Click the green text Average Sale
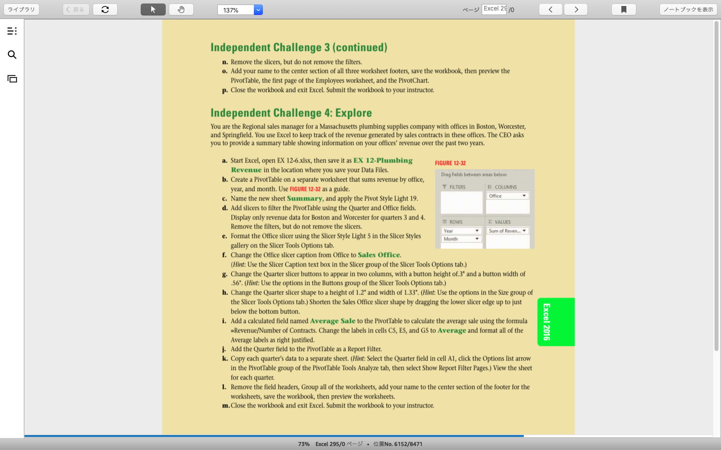The image size is (721, 450). point(332,321)
